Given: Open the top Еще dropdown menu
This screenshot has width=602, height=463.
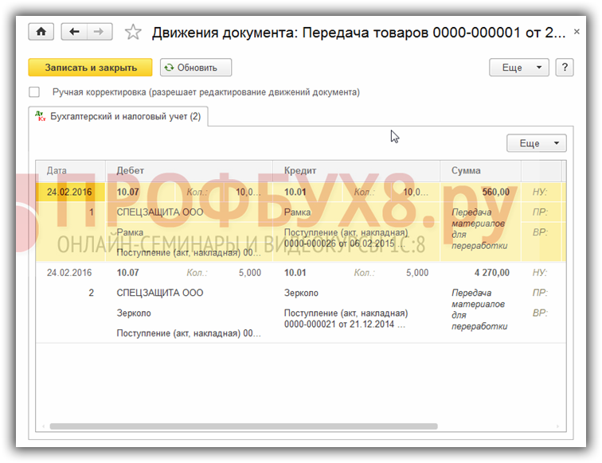Looking at the screenshot, I should coord(518,68).
